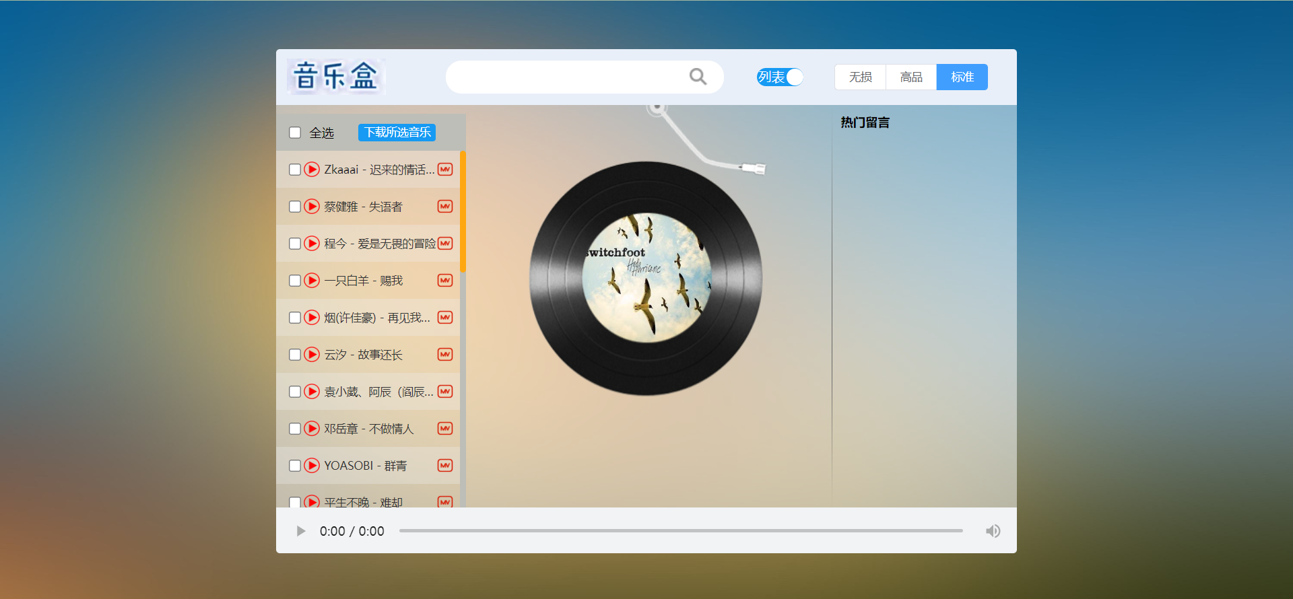Screen dimensions: 1293x599
Task: Open MV for 一只白羊 - 赐我
Action: point(445,280)
